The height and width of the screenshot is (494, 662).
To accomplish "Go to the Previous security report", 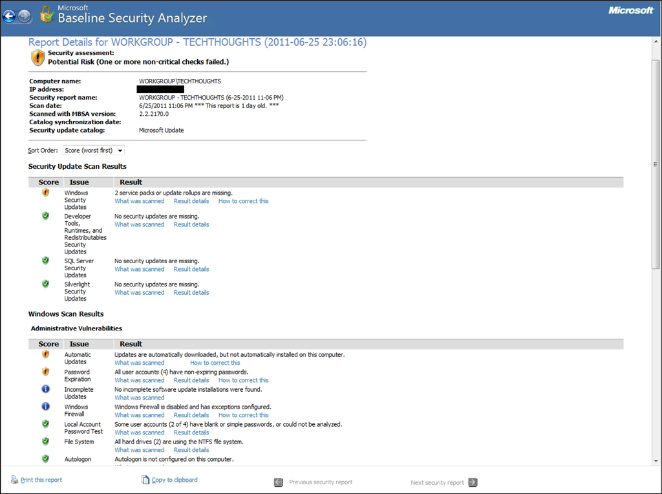I will pos(321,482).
